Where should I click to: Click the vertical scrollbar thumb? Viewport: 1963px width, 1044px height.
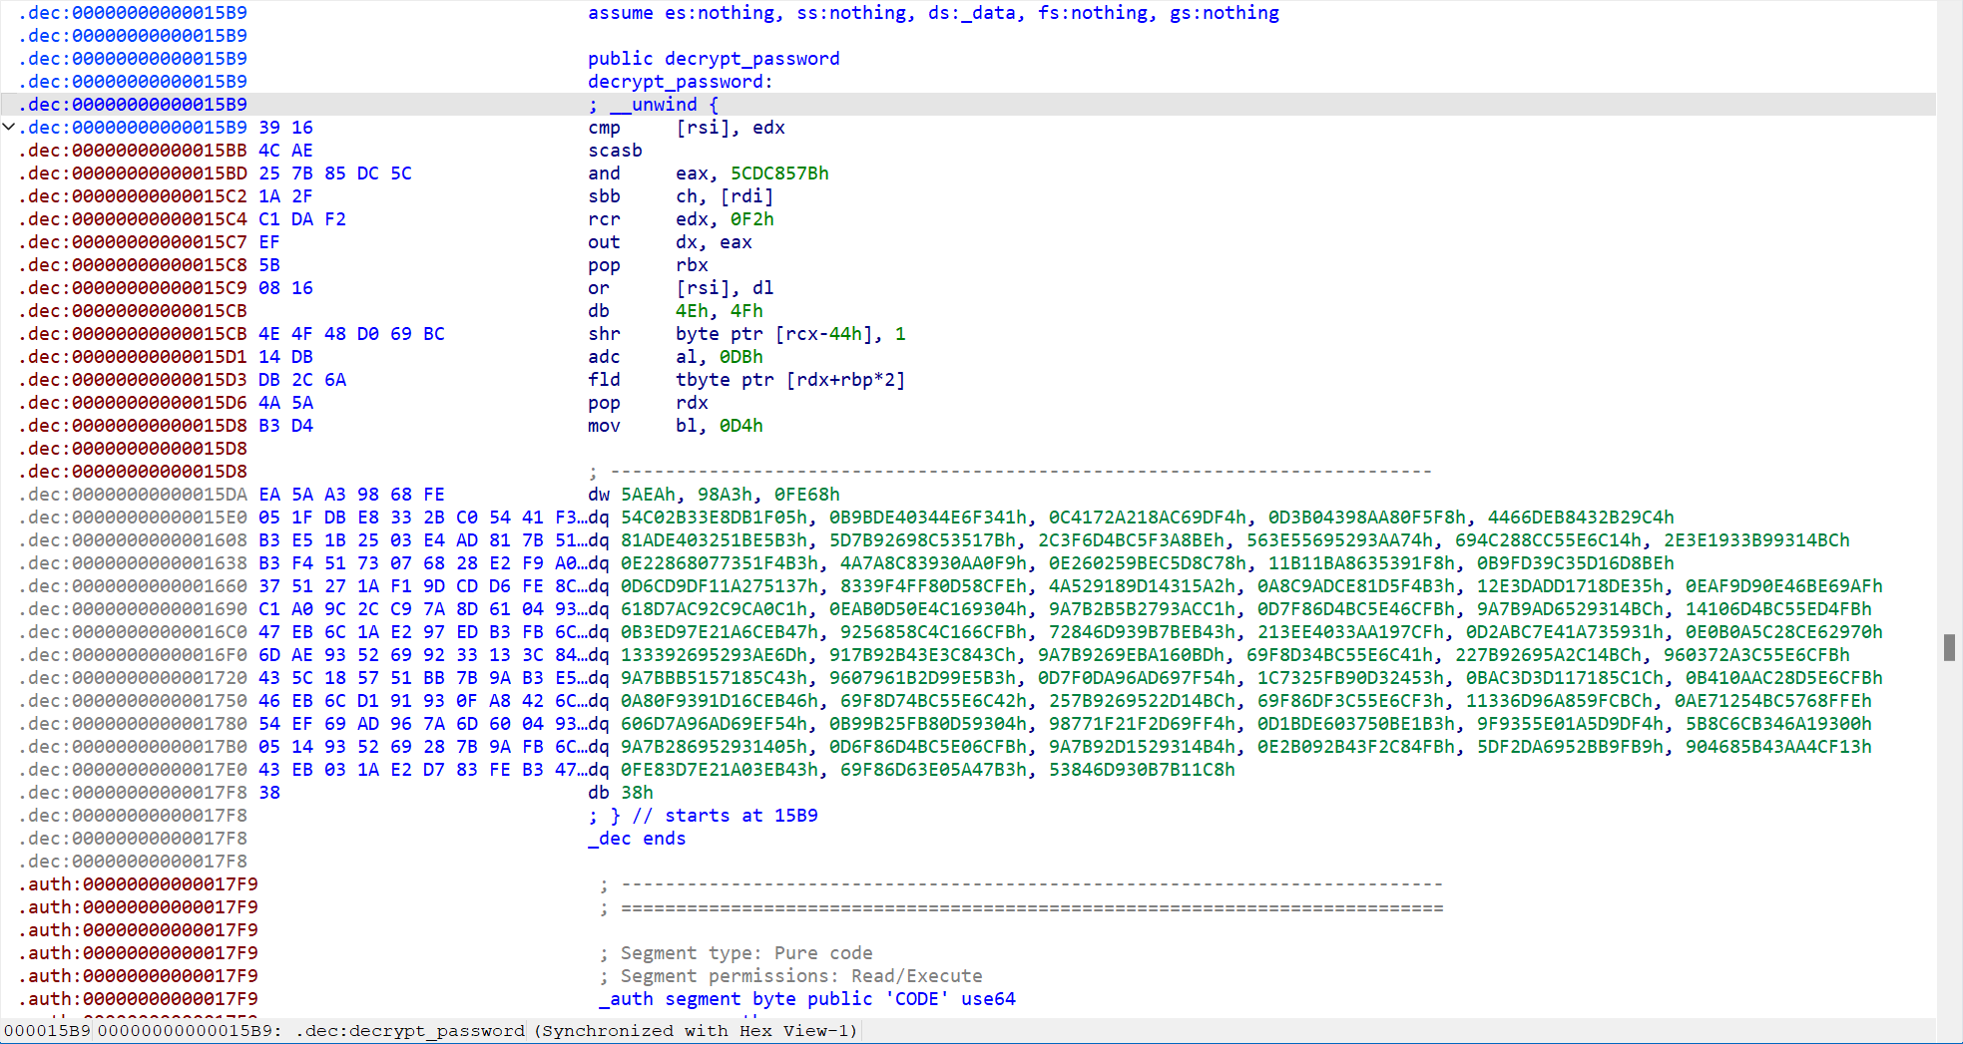point(1948,647)
